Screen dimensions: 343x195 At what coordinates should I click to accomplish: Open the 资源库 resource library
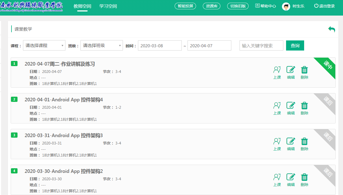pos(212,6)
